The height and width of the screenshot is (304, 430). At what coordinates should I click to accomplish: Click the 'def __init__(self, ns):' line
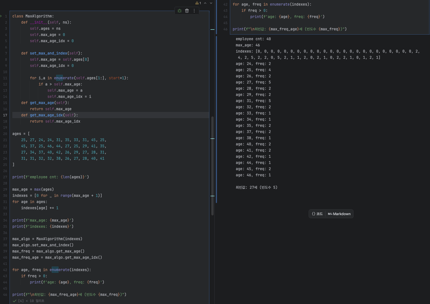click(46, 22)
